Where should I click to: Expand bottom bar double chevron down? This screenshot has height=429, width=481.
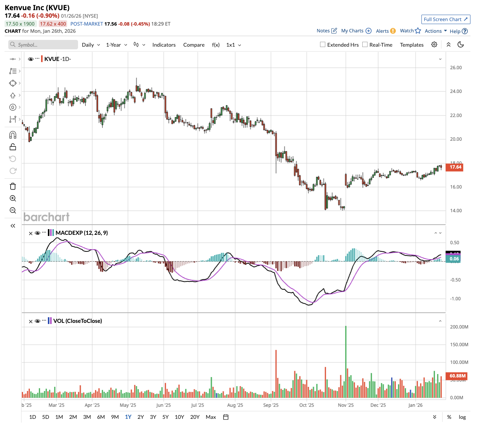435,417
